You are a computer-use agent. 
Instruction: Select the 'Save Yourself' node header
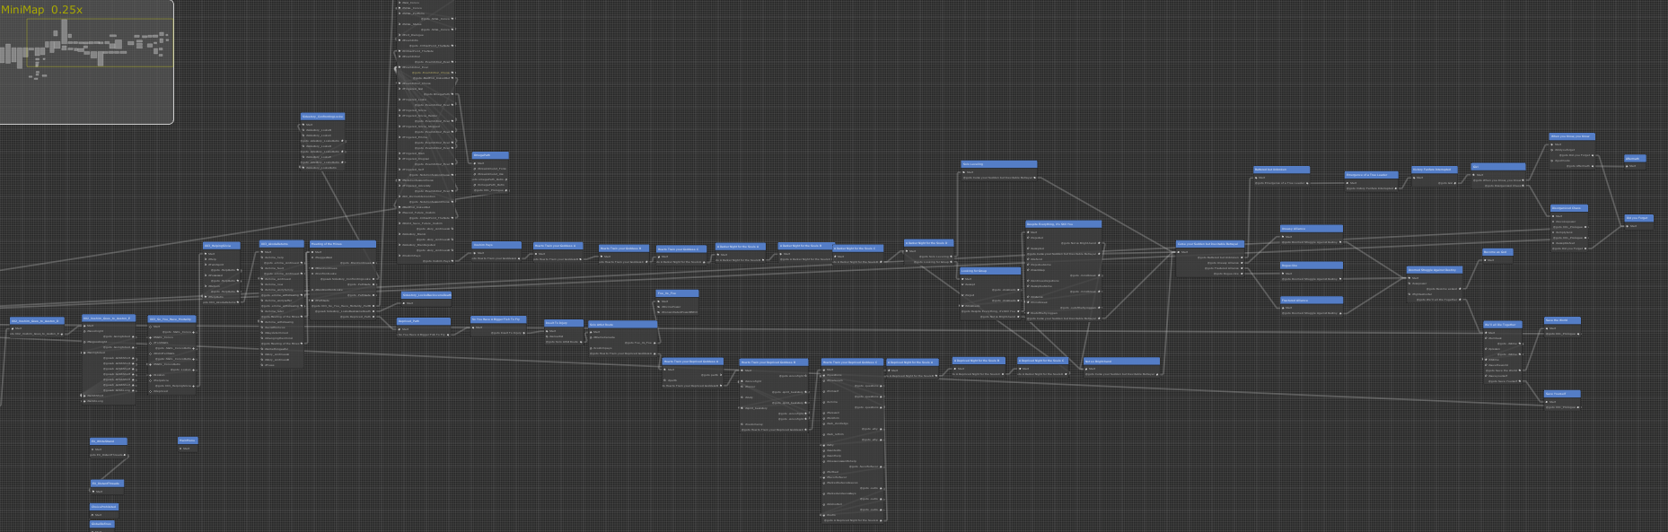pyautogui.click(x=1562, y=394)
